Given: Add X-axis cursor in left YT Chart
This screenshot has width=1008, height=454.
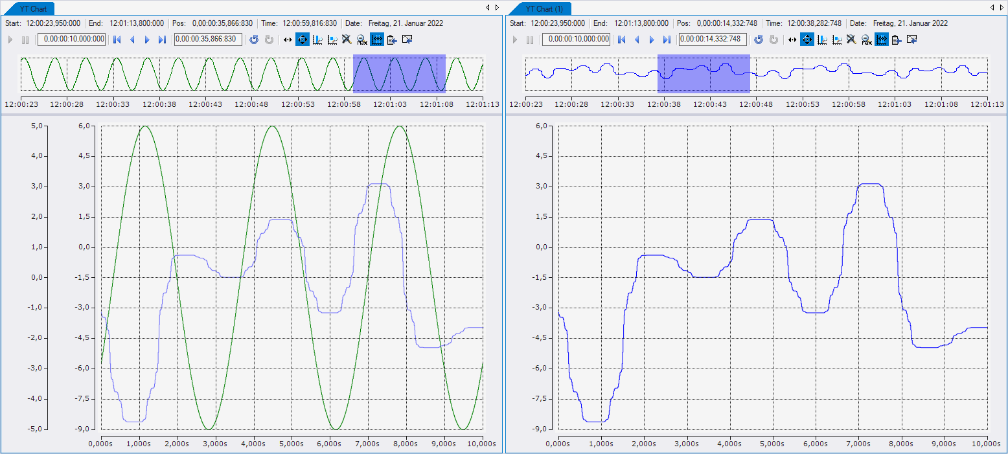Looking at the screenshot, I should 317,40.
